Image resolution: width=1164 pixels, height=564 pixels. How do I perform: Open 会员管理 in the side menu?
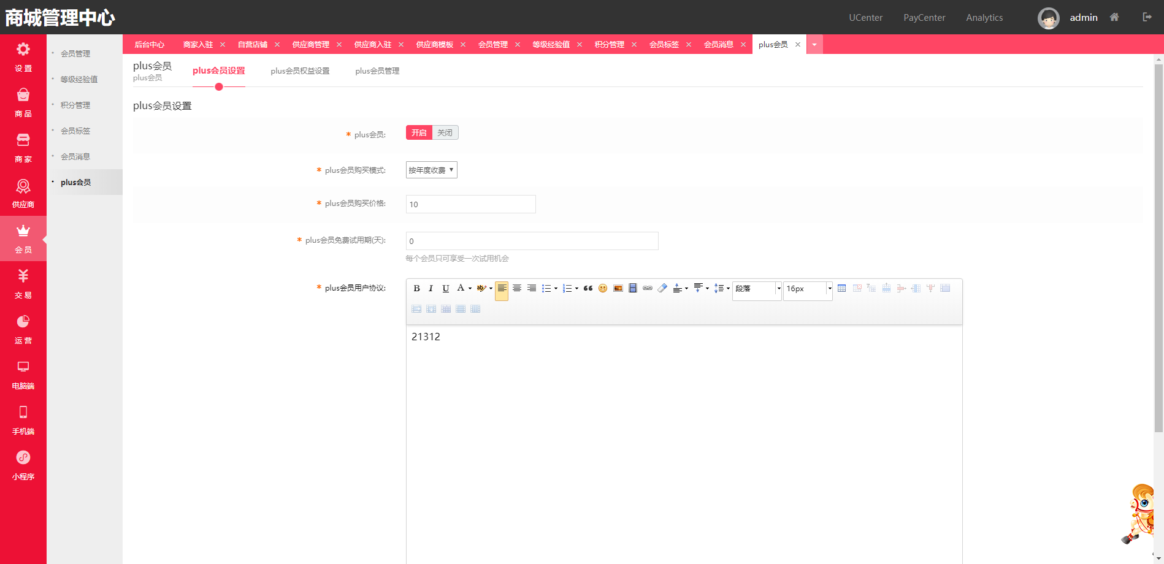[75, 54]
